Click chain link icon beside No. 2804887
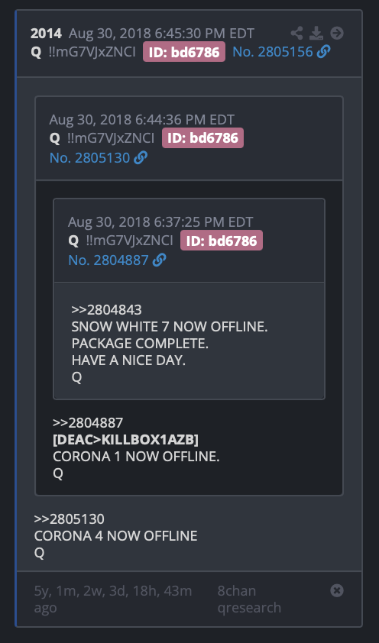Image resolution: width=379 pixels, height=643 pixels. coord(159,260)
